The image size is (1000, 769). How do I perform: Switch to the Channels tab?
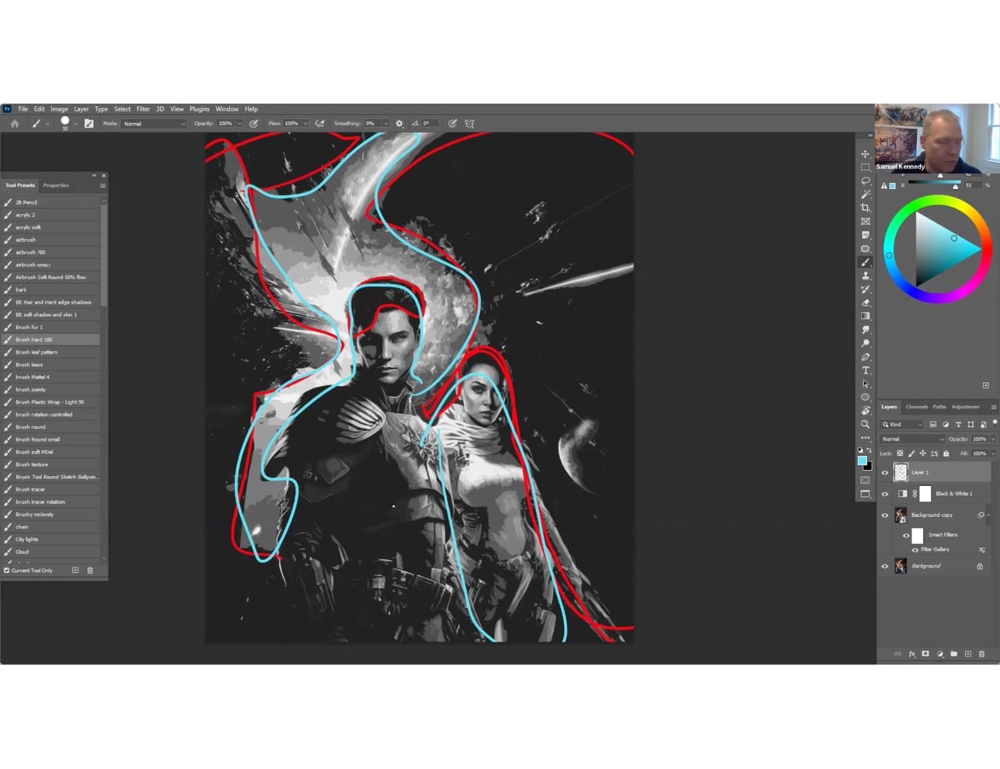[917, 407]
